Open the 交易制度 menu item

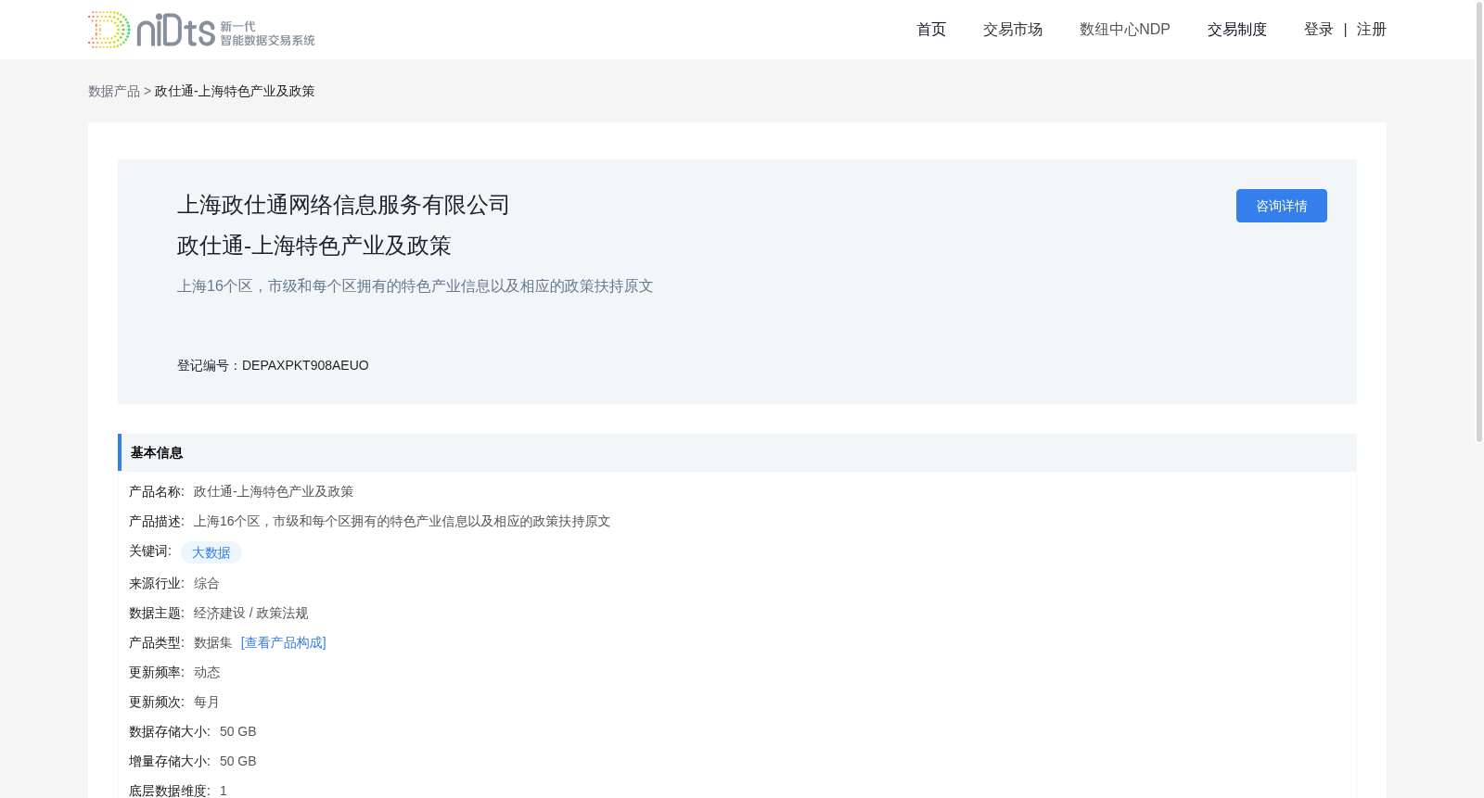point(1237,30)
